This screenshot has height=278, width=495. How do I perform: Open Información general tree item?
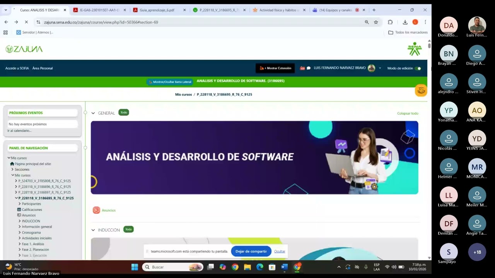pos(37,227)
